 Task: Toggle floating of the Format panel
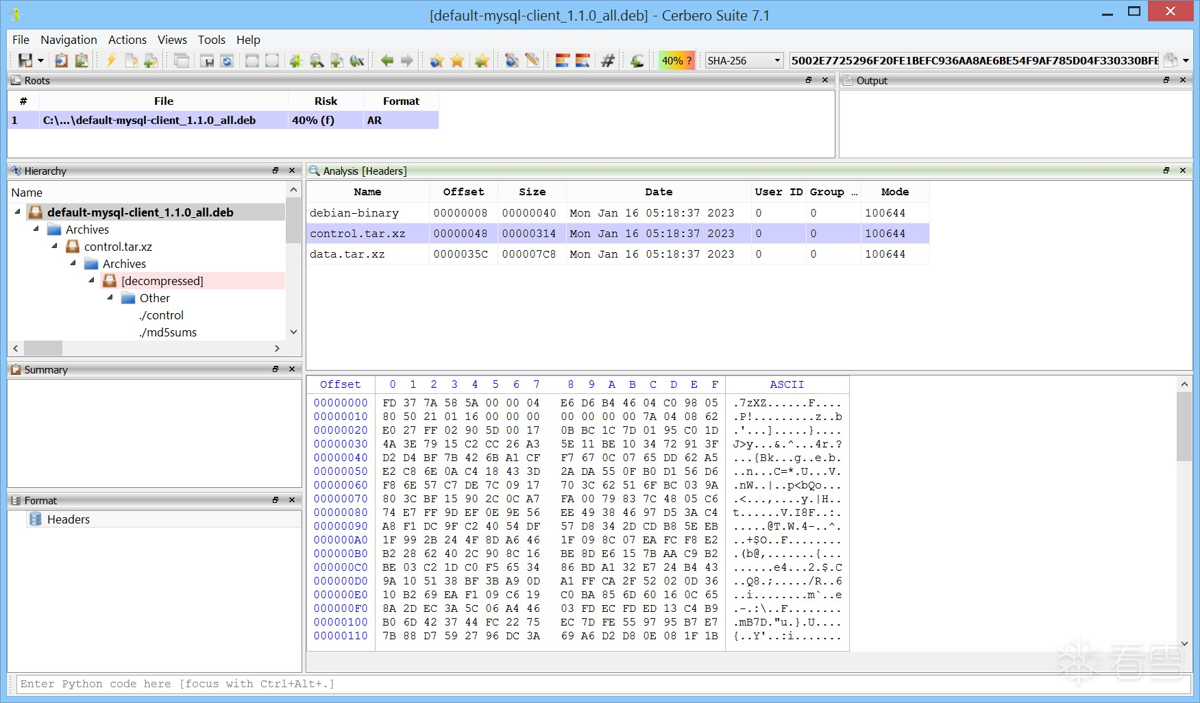[x=275, y=500]
